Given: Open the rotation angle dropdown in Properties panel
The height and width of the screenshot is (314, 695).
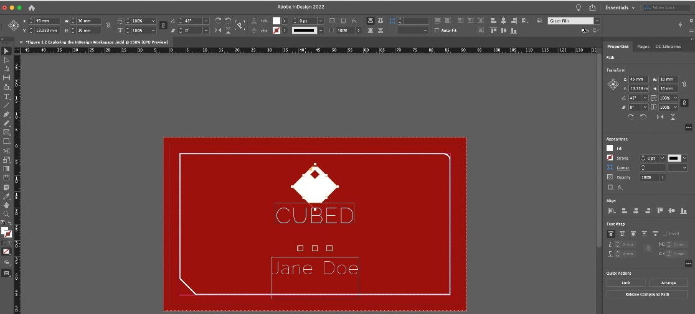Looking at the screenshot, I should 645,98.
